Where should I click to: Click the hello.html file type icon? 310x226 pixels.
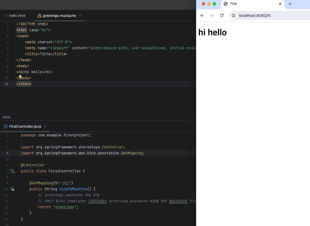[x=6, y=16]
